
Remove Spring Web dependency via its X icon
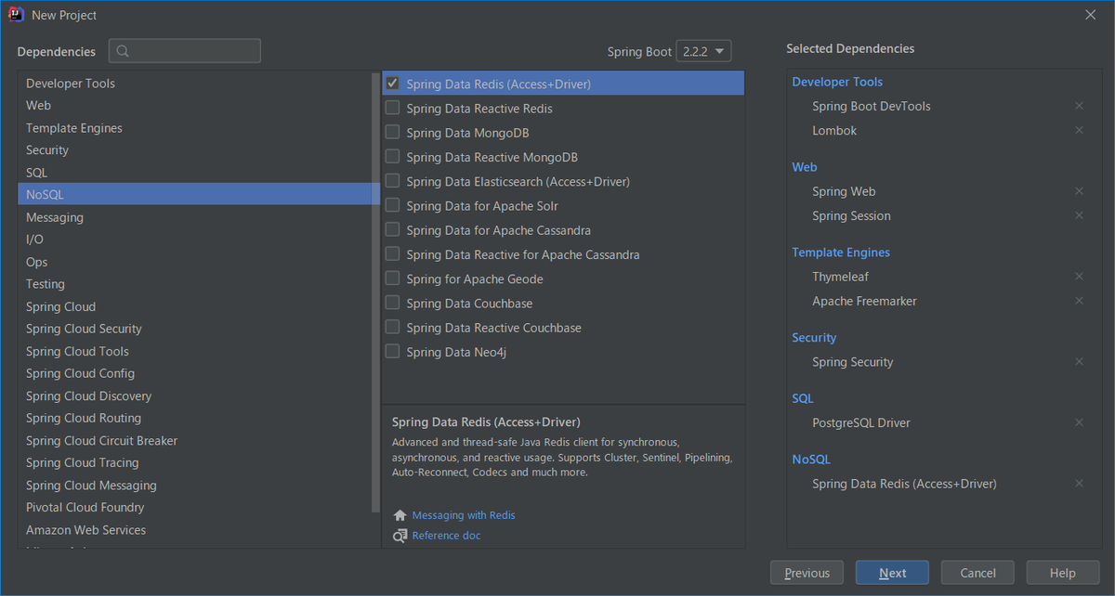tap(1079, 191)
